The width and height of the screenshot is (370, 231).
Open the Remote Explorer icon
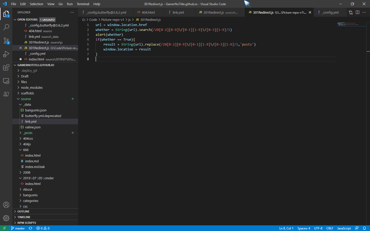click(x=6, y=81)
